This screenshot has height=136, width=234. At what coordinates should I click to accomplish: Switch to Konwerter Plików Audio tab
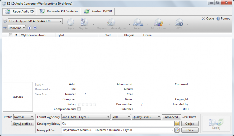(58, 11)
